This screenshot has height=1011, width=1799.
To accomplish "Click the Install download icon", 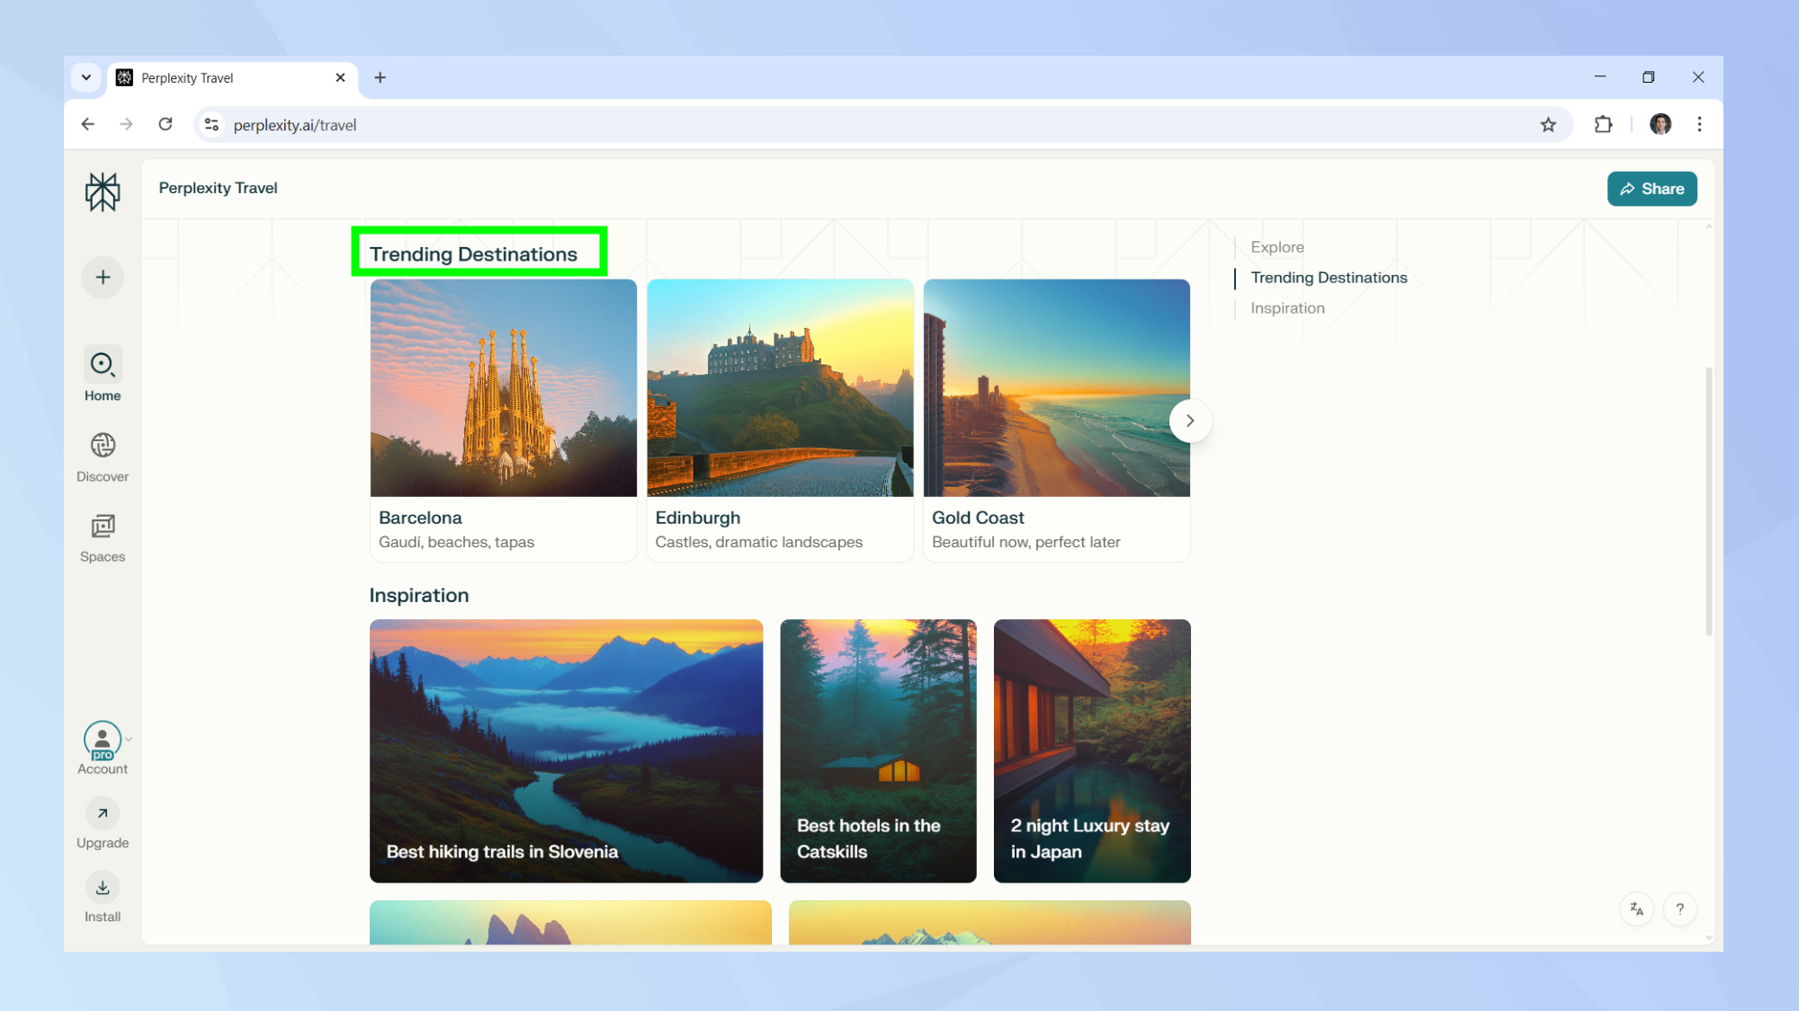I will 103,887.
